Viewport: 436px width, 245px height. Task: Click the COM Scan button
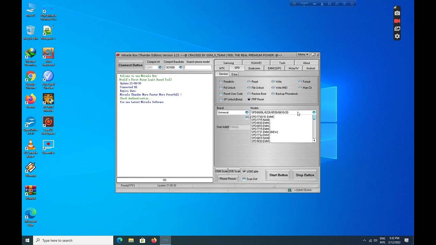click(x=221, y=171)
